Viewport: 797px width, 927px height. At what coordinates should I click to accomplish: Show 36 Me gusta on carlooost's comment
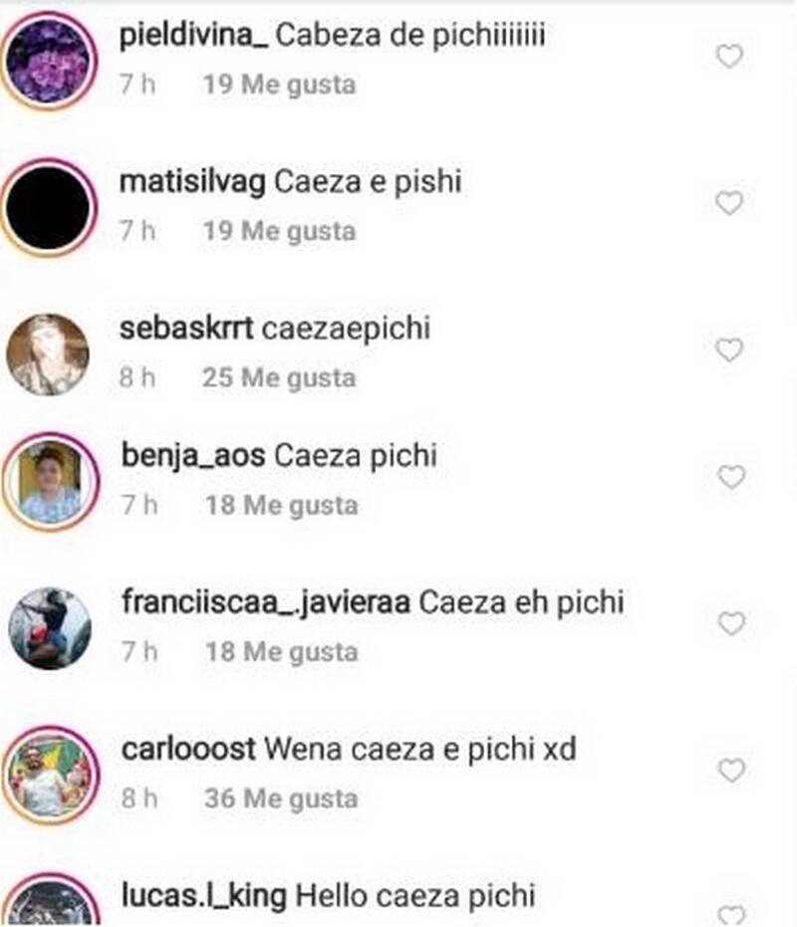(x=282, y=799)
